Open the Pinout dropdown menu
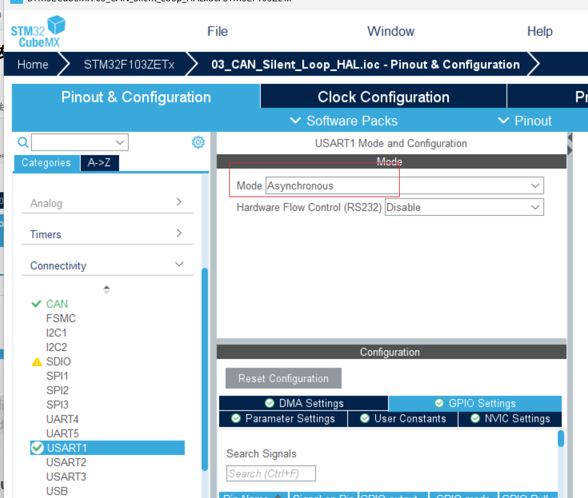This screenshot has width=588, height=498. 525,120
